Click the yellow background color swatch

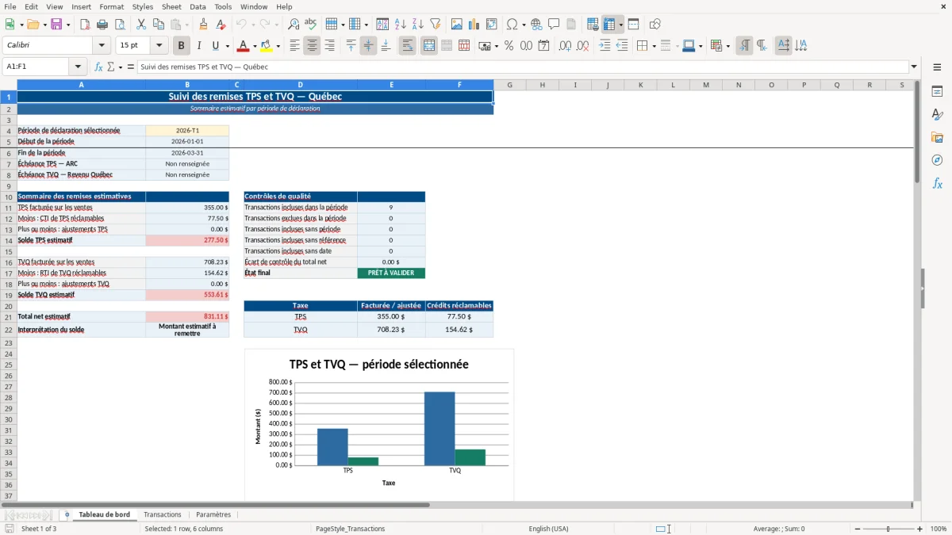[266, 46]
